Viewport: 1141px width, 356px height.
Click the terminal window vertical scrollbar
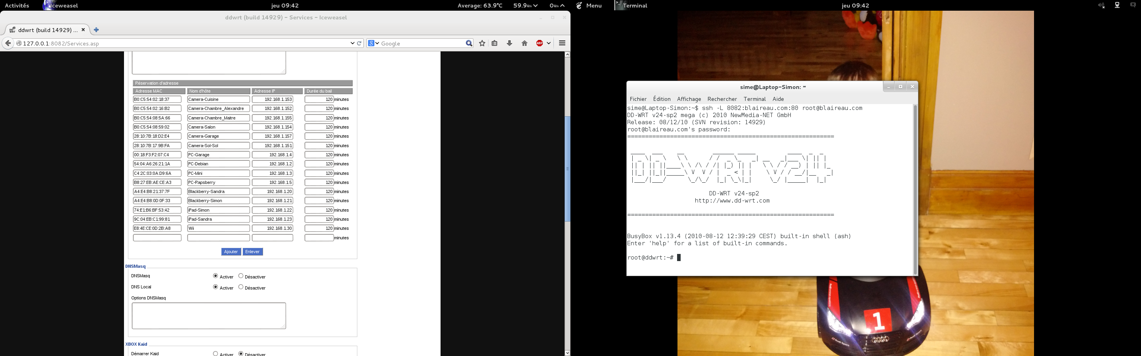(x=915, y=189)
